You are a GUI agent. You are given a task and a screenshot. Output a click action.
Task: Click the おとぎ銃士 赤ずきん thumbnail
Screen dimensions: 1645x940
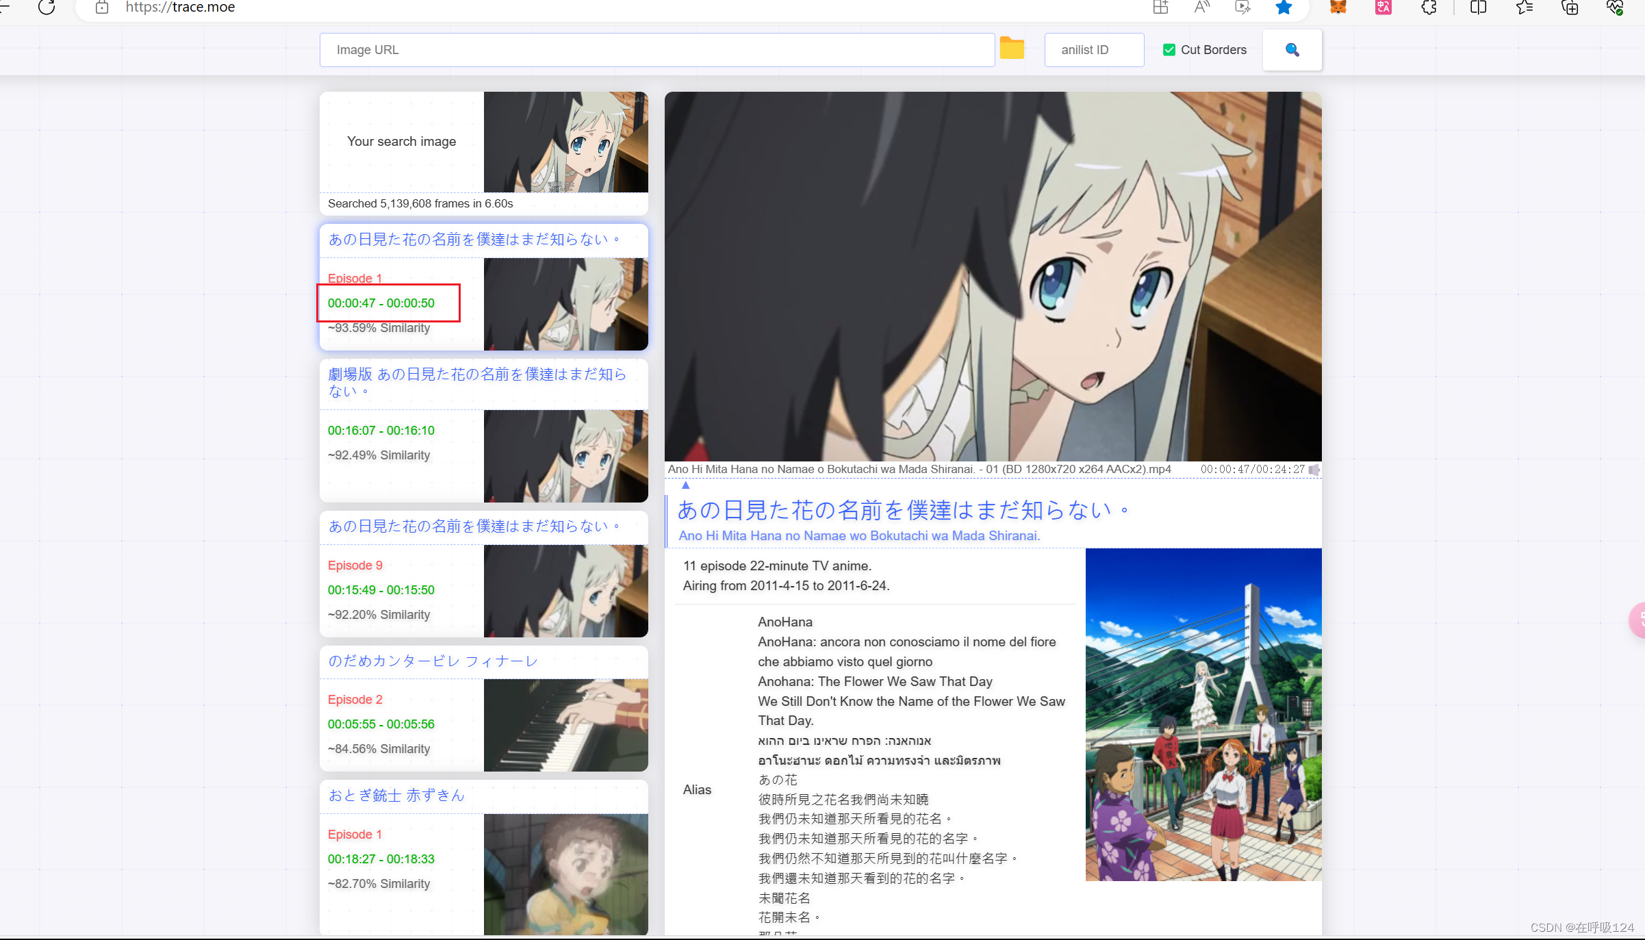click(565, 874)
